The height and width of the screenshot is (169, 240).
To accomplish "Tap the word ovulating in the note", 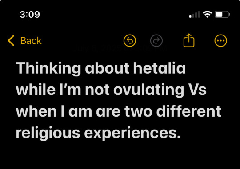I will tap(148, 90).
